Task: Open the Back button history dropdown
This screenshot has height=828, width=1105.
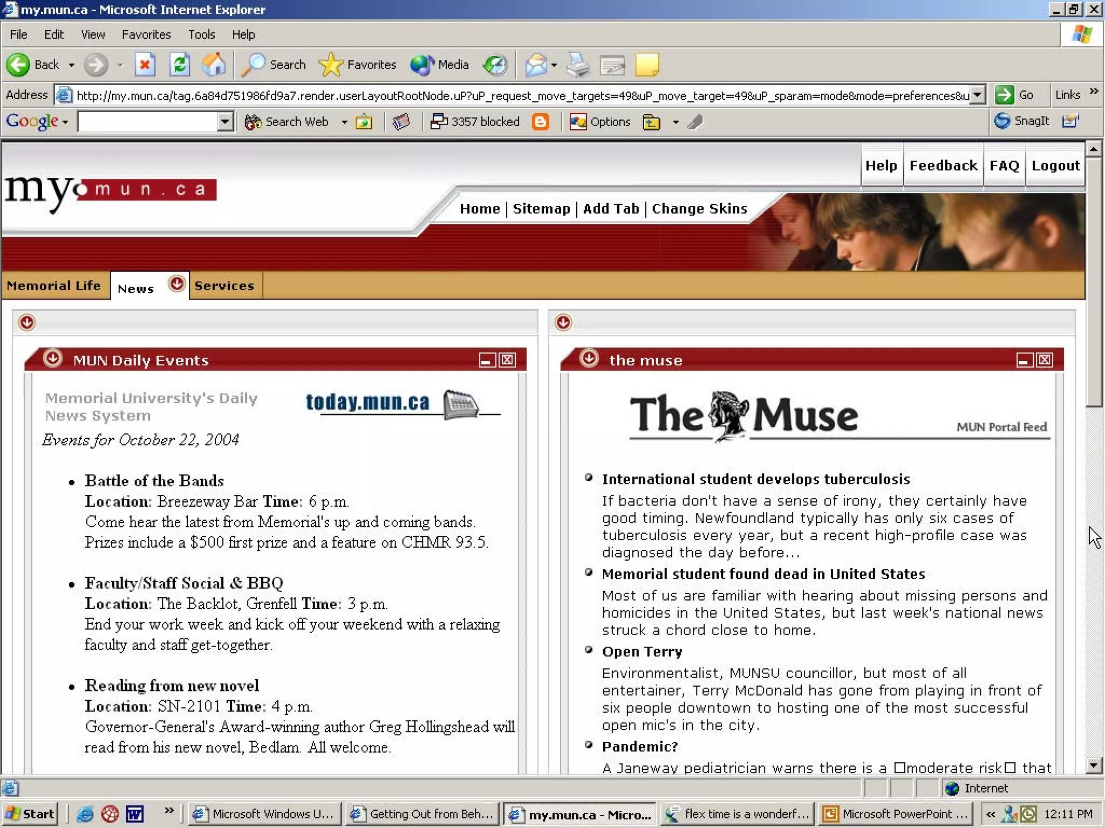Action: coord(71,65)
